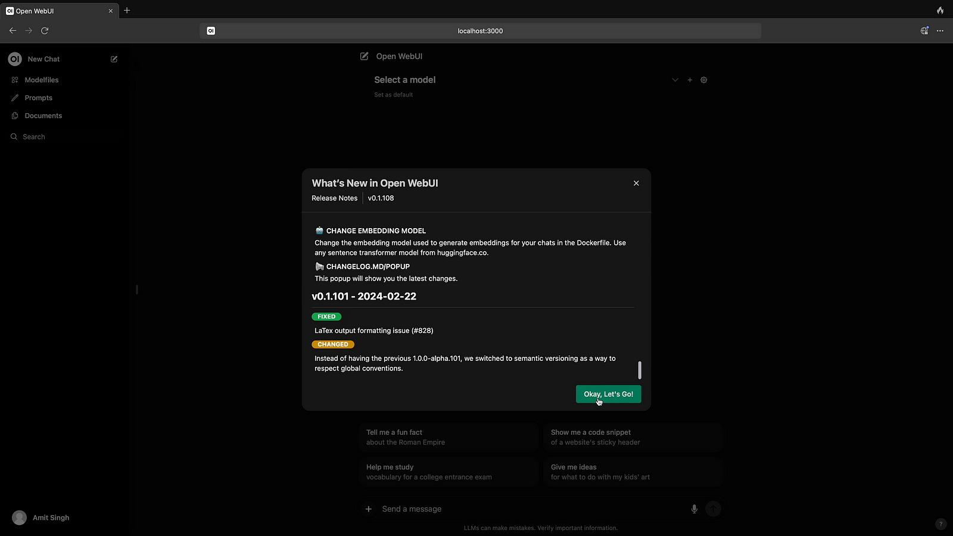Click the plus icon to attach a file
Screen dimensions: 953x536
pos(369,509)
